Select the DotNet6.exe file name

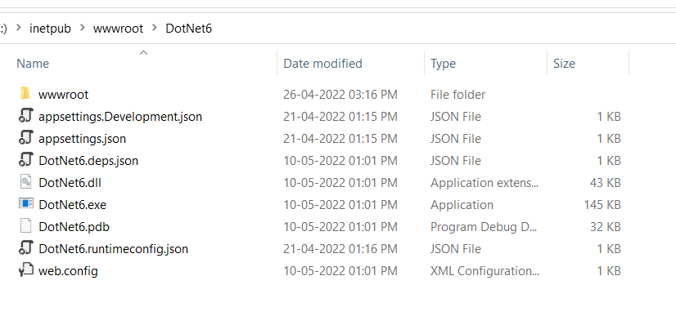coord(72,205)
